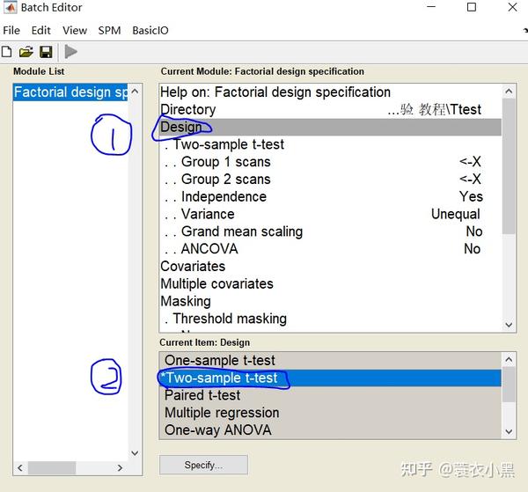Click Module List horizontal scrollbar thumb
Image resolution: width=528 pixels, height=492 pixels.
(x=52, y=467)
